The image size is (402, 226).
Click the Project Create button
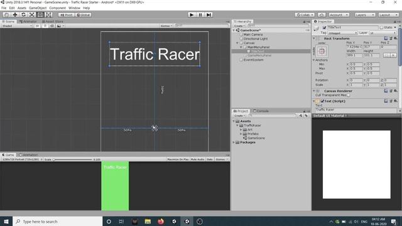click(x=239, y=116)
